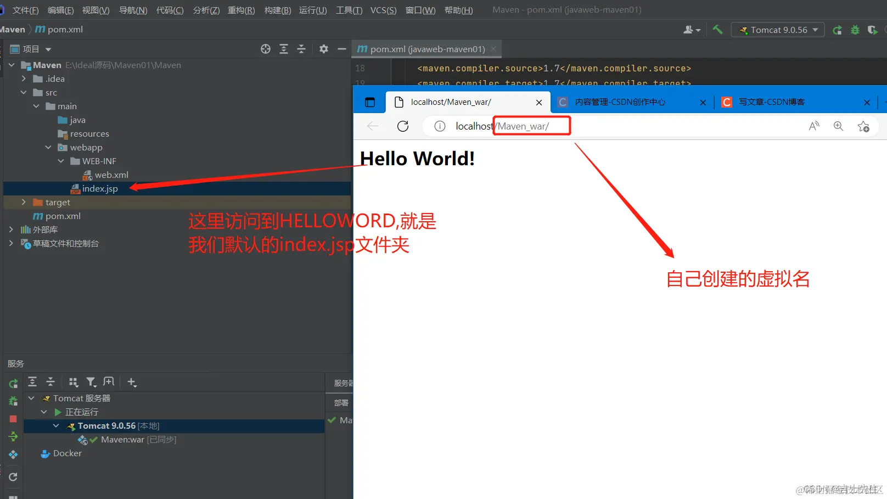Viewport: 887px width, 499px height.
Task: Expand the .idea folder
Action: coord(24,79)
